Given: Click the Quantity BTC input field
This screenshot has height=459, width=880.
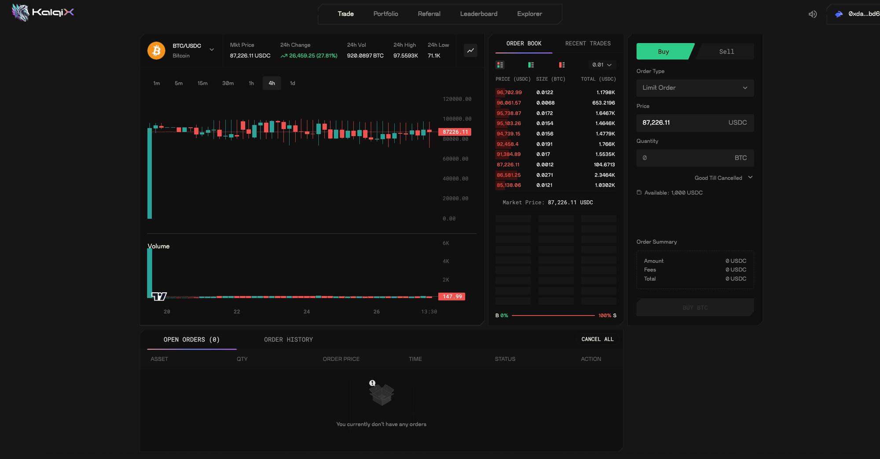Looking at the screenshot, I should coord(686,158).
